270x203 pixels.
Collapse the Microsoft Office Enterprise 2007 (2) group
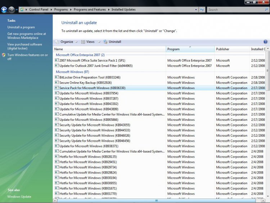click(80, 55)
